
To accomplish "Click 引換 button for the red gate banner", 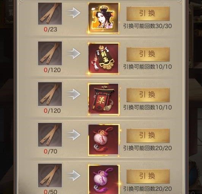I will (x=148, y=95).
